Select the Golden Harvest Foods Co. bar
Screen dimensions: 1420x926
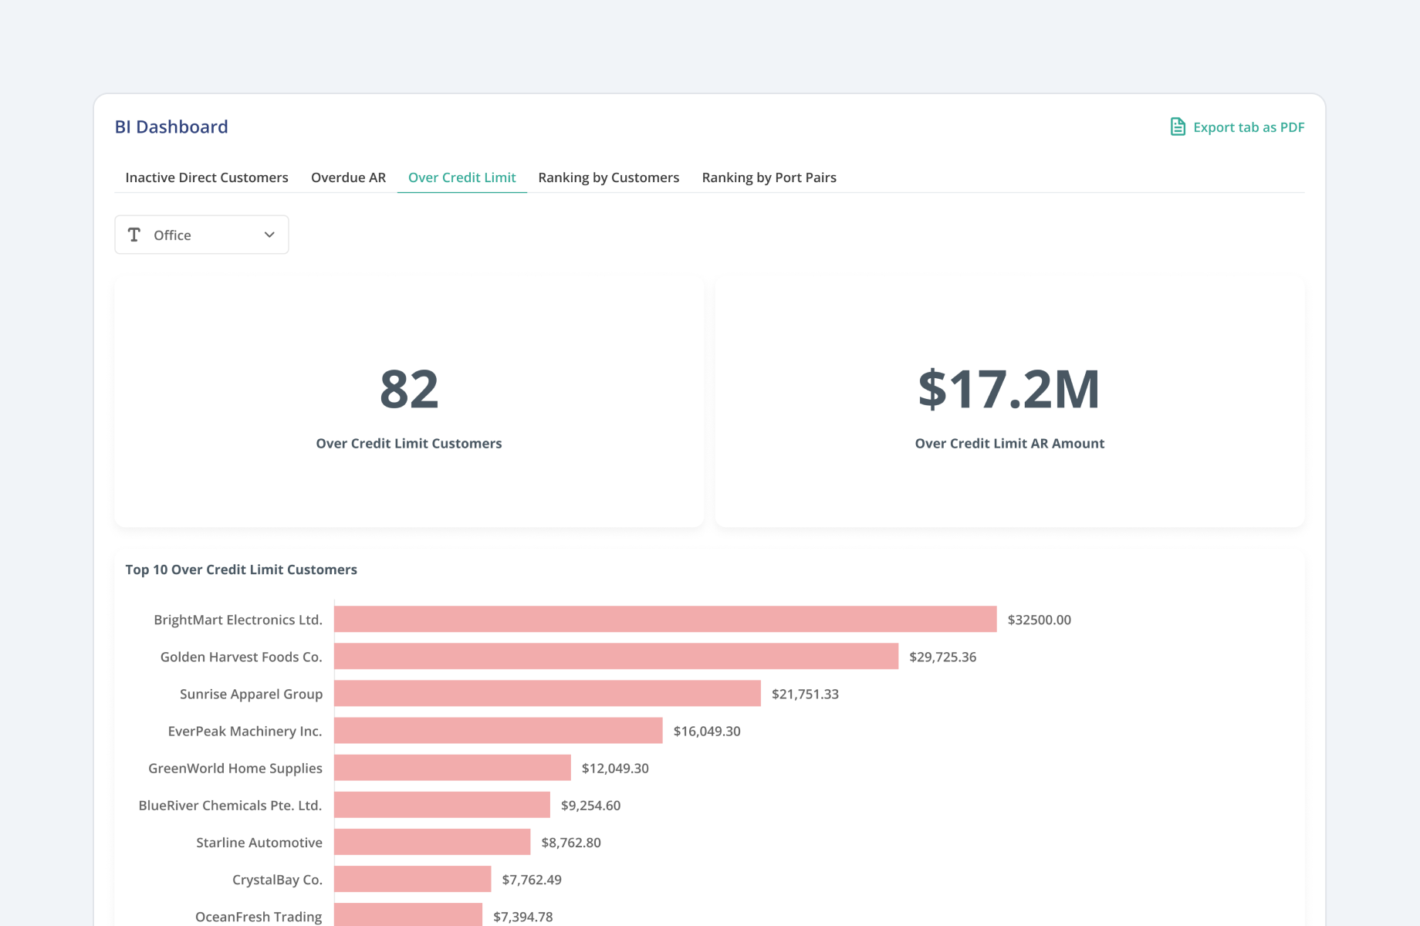tap(615, 657)
